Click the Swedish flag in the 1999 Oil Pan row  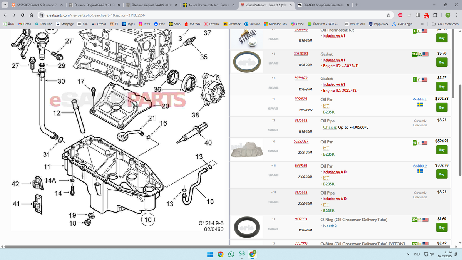point(420,105)
